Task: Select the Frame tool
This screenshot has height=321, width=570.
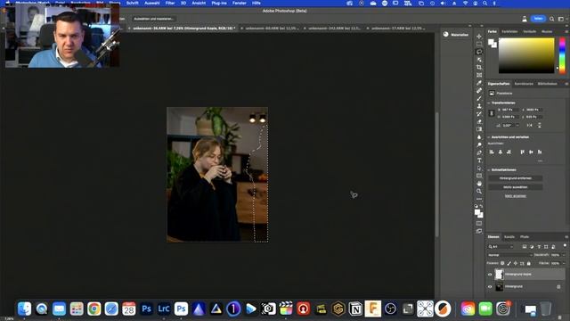Action: click(479, 75)
